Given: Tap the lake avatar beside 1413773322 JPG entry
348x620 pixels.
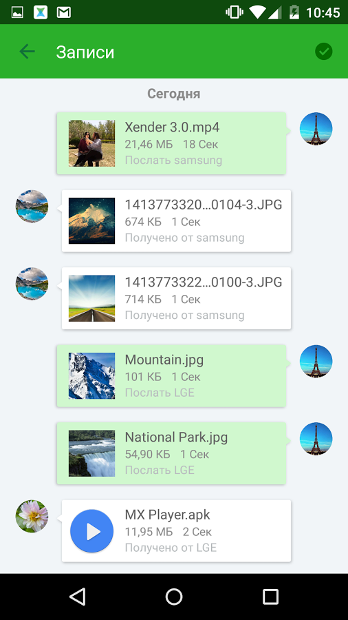Looking at the screenshot, I should coord(32,284).
